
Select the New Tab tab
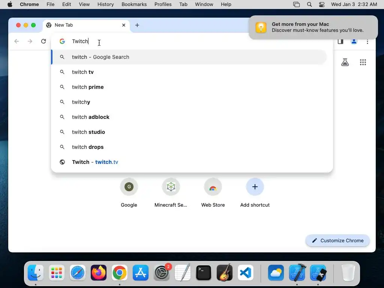tap(86, 25)
